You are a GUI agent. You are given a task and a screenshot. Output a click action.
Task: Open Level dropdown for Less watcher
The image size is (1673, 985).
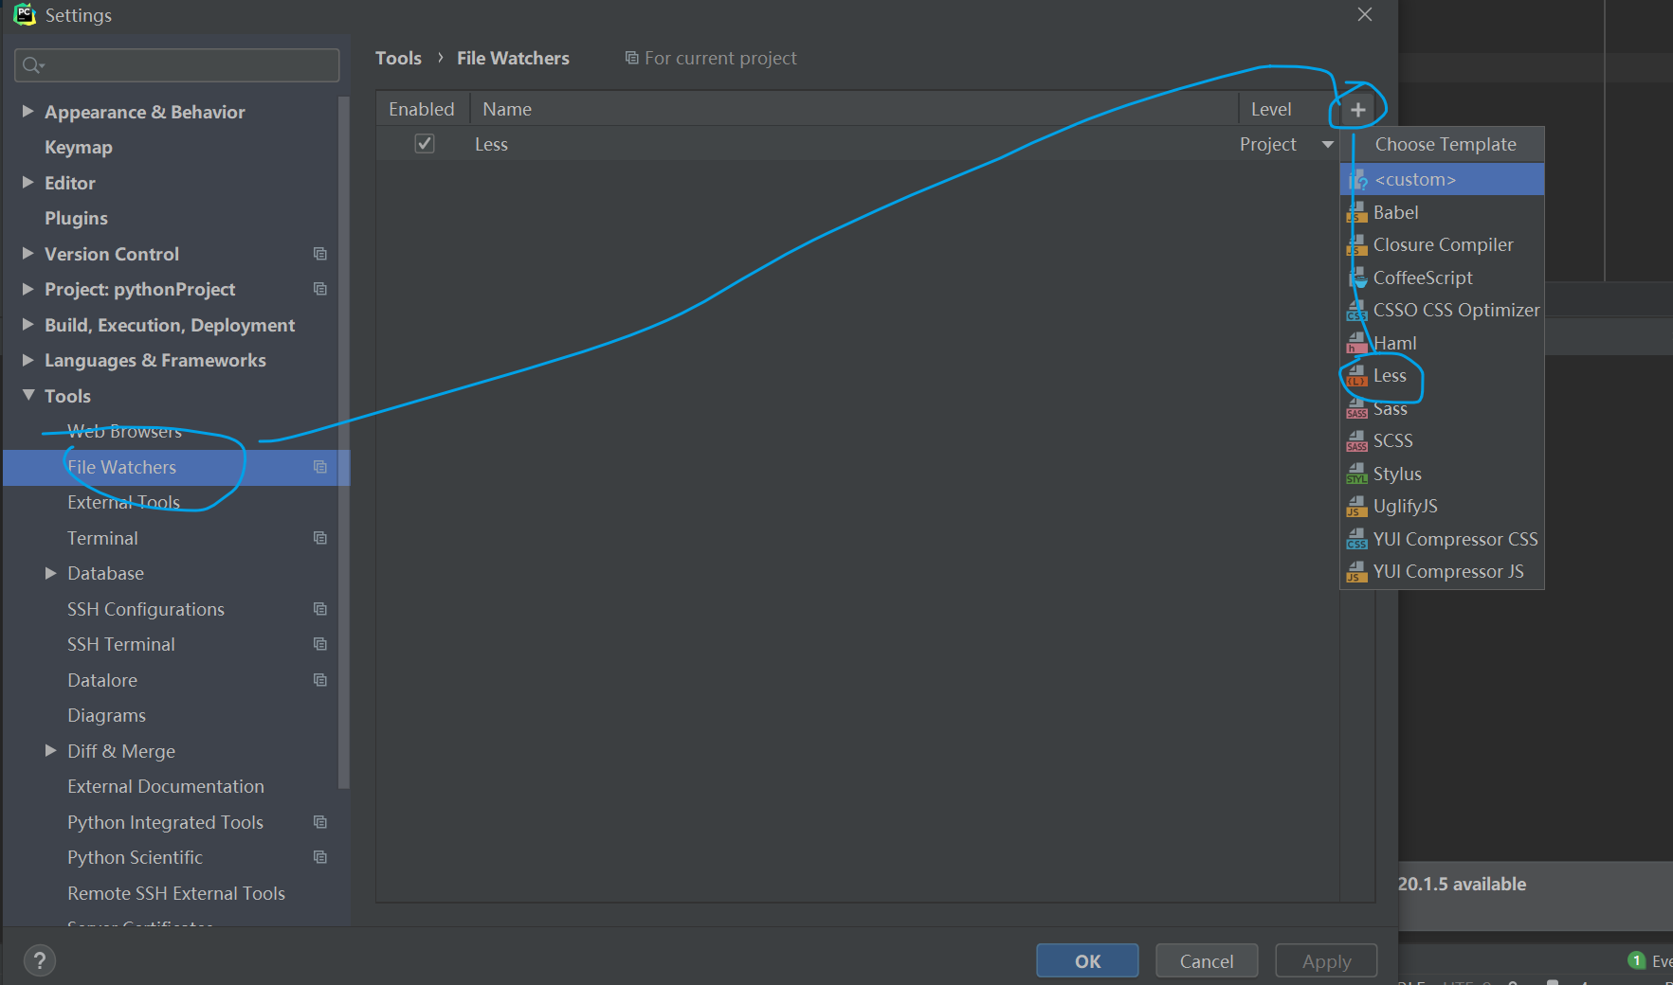pyautogui.click(x=1328, y=144)
